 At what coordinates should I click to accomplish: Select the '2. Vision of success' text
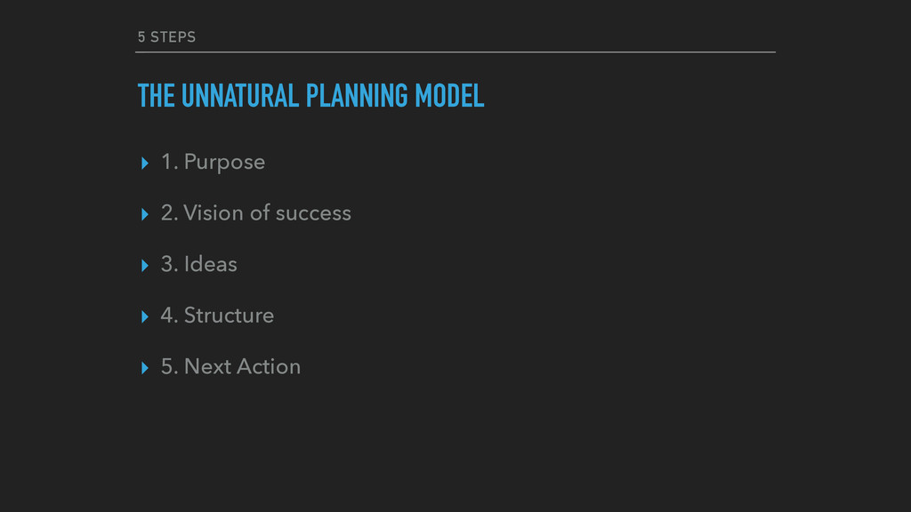click(255, 213)
